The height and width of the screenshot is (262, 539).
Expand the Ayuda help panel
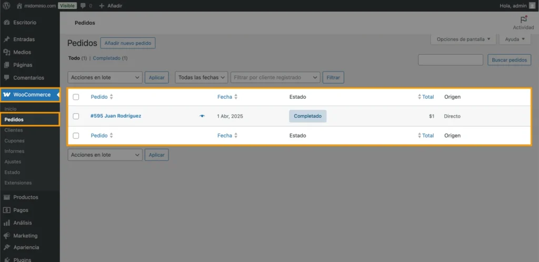pyautogui.click(x=515, y=39)
